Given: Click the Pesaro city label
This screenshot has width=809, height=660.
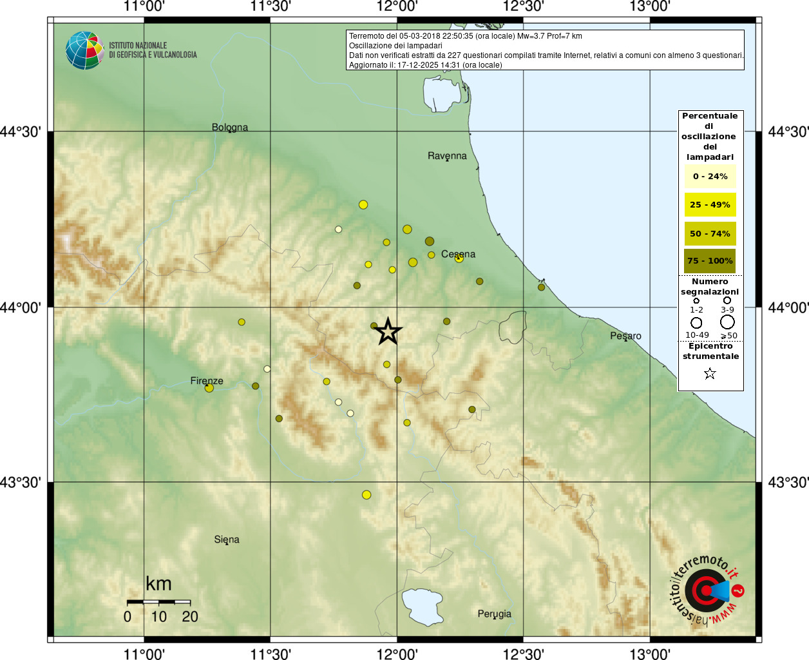Looking at the screenshot, I should pos(625,336).
